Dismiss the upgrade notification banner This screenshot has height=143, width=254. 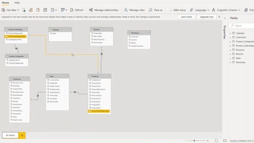(x=219, y=17)
